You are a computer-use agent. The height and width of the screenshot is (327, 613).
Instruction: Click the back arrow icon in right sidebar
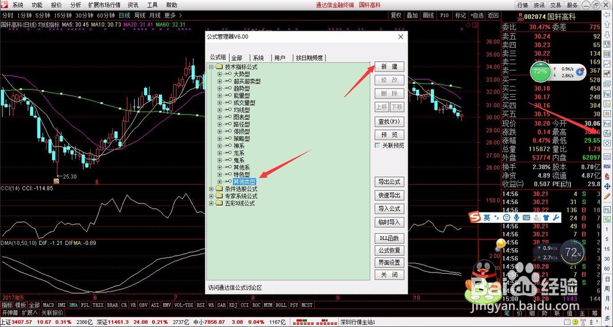607,15
